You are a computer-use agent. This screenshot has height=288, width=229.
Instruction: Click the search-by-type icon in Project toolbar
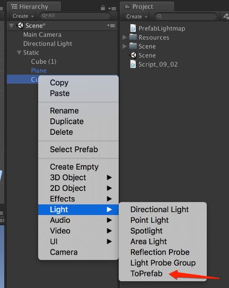click(x=226, y=16)
